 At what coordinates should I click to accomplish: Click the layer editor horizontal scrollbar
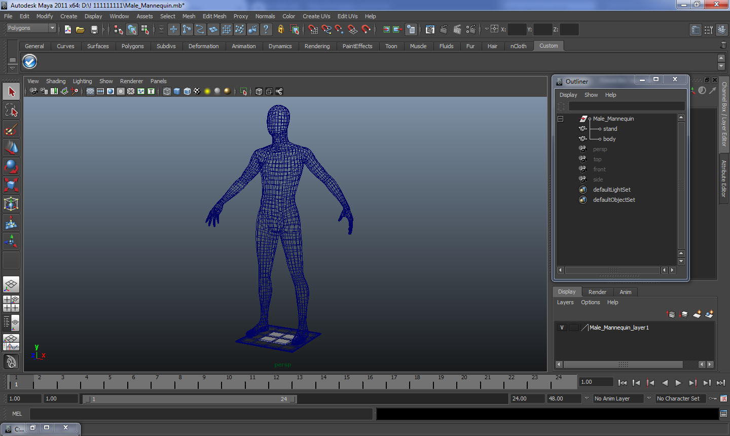(623, 365)
